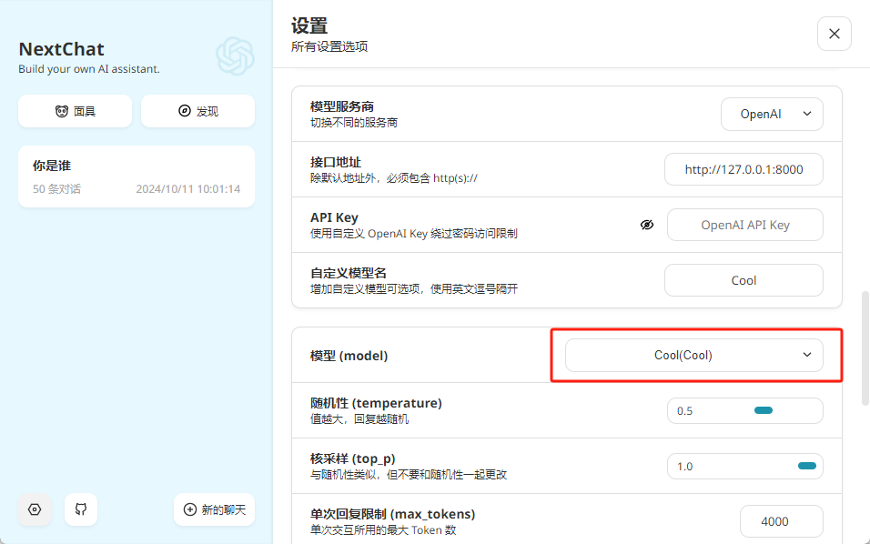Toggle API Key visibility eye icon
The height and width of the screenshot is (544, 870).
(x=647, y=225)
